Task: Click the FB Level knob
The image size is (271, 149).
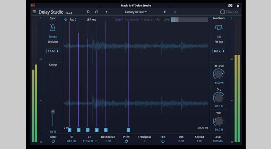Action: 219,74
